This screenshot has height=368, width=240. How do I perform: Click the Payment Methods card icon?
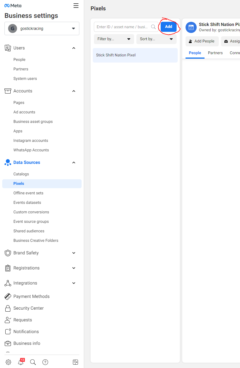click(8, 297)
